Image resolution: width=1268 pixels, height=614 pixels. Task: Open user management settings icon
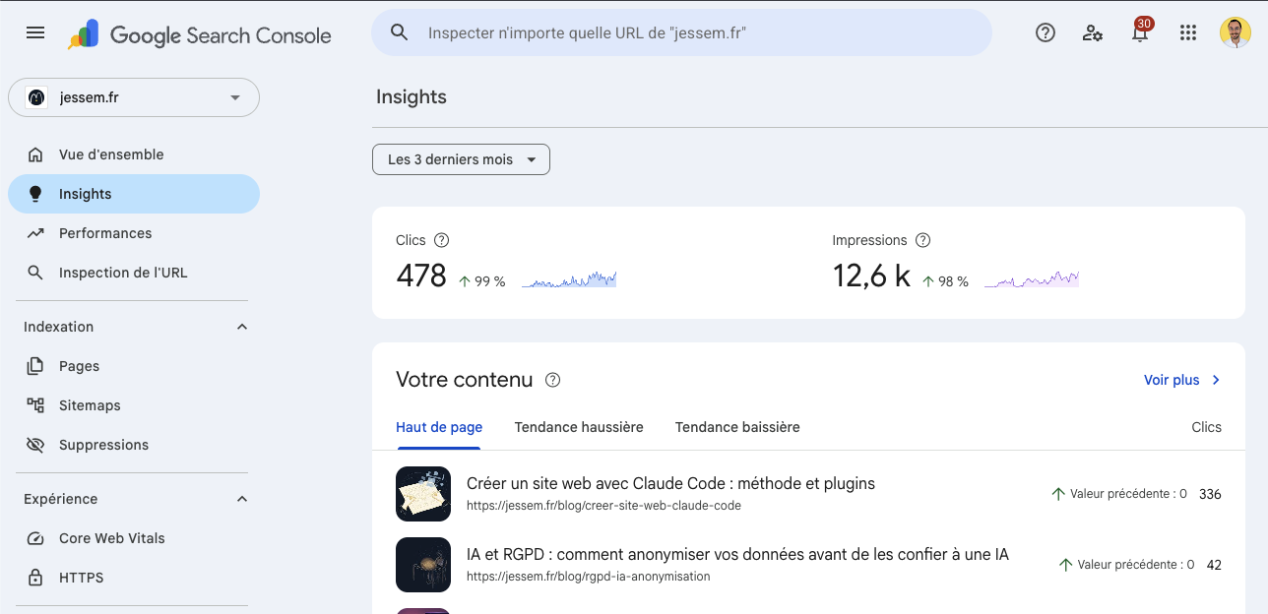1093,32
